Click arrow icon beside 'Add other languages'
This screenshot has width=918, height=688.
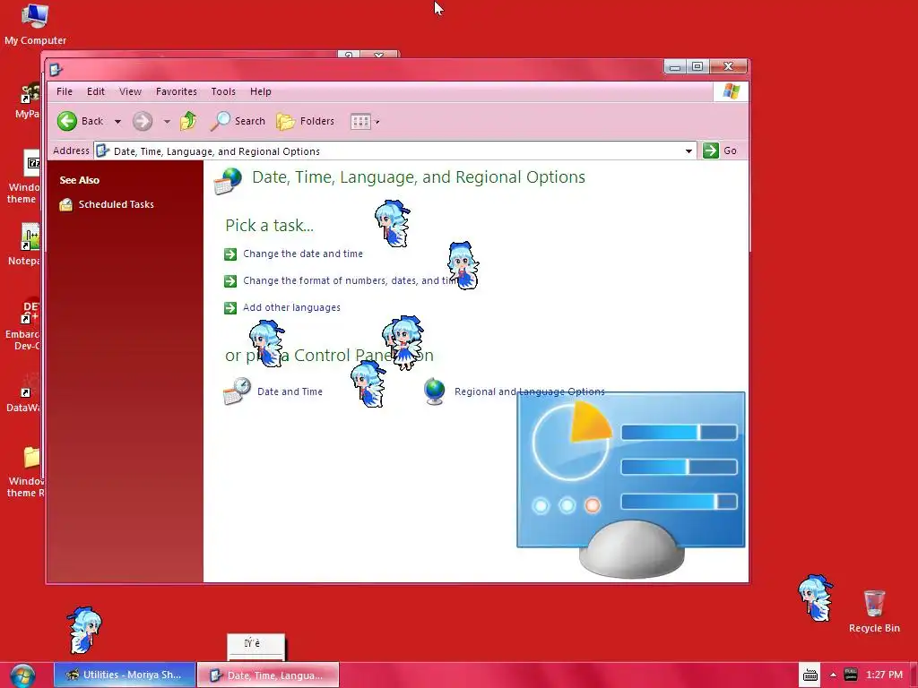click(x=230, y=308)
